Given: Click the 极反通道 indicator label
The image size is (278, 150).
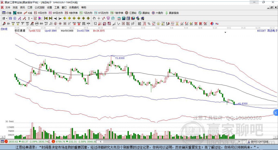Looking at the screenshot, I should [20, 31].
